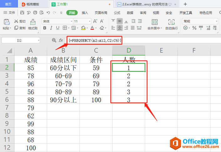
Task: Decrease decimal places icon
Action: 214,28
